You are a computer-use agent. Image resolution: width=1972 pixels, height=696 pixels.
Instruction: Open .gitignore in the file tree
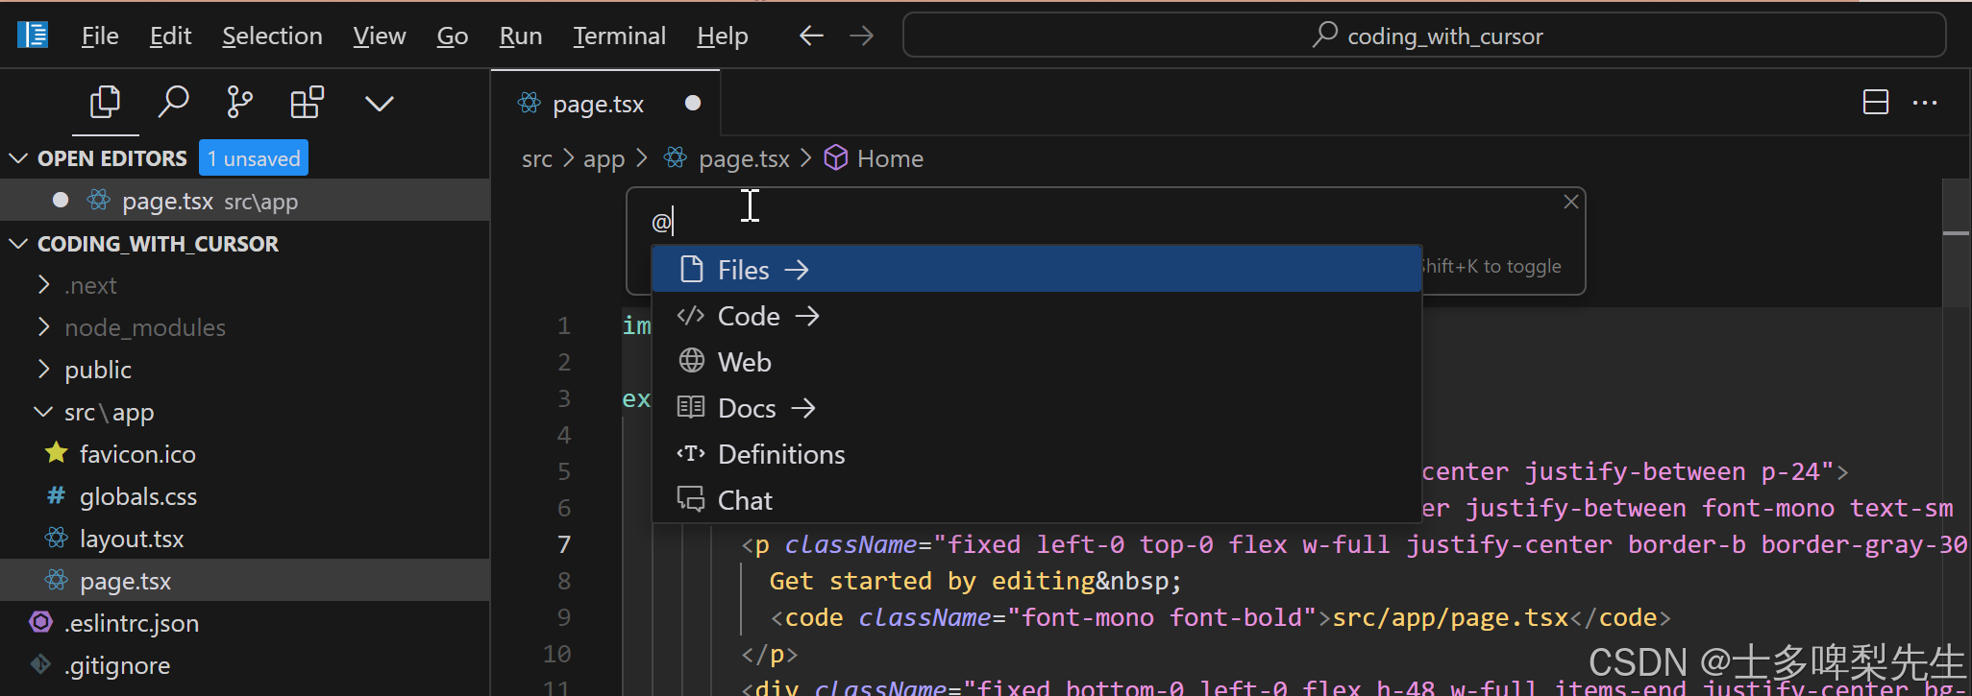click(245, 665)
